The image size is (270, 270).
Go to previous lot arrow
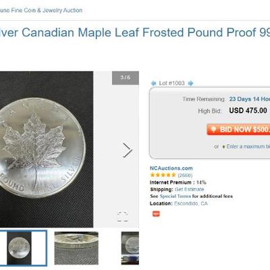(x=154, y=84)
